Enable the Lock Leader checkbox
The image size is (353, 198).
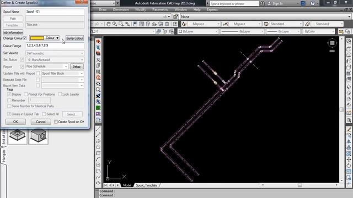point(60,94)
